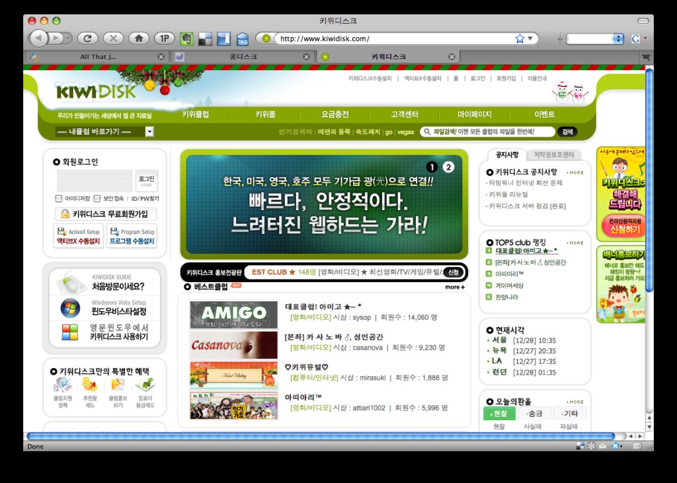Image resolution: width=677 pixels, height=483 pixels.
Task: Click the snowflake icon in the status bar
Action: point(591,446)
